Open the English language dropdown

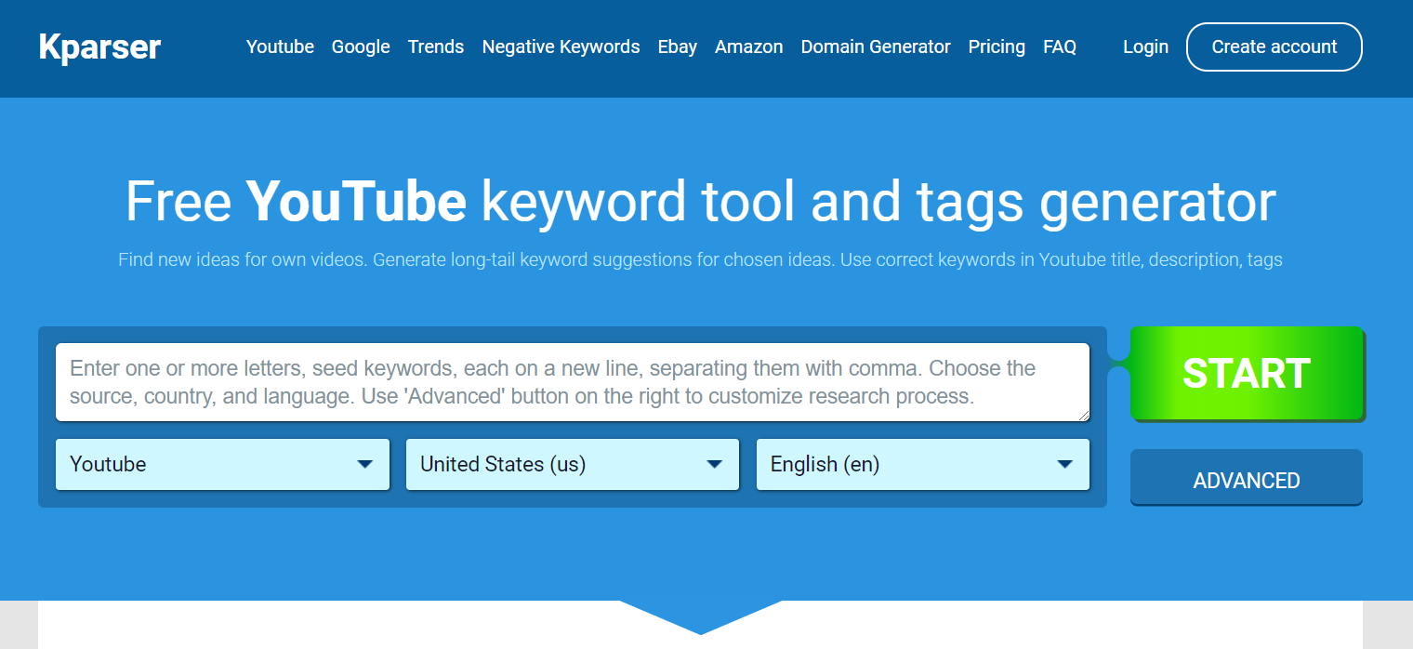923,464
